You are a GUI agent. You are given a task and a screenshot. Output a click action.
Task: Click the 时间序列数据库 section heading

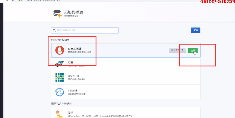(x=60, y=40)
